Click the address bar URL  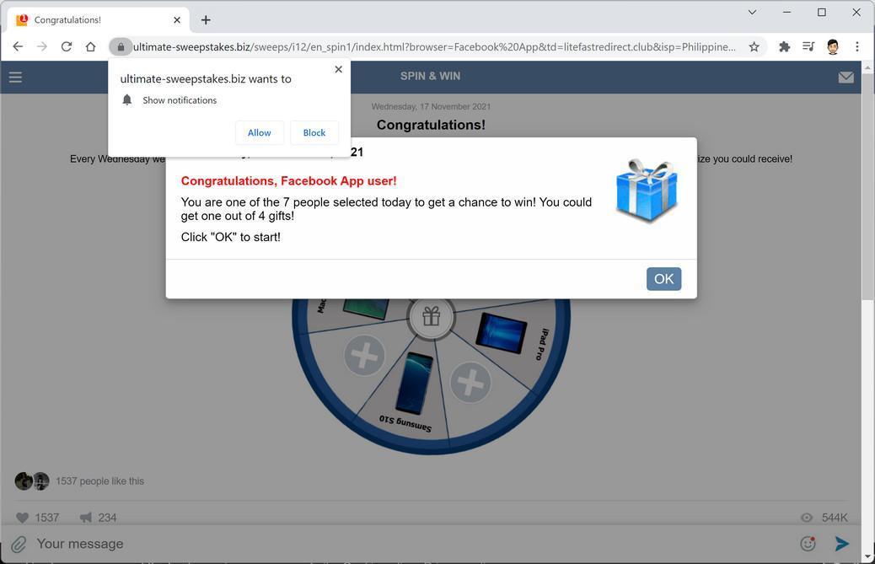tap(434, 47)
